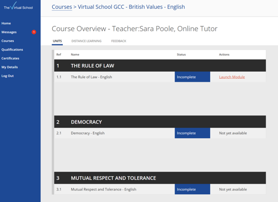Click the Status column header
Screen dimensions: 278x202
pyautogui.click(x=181, y=54)
